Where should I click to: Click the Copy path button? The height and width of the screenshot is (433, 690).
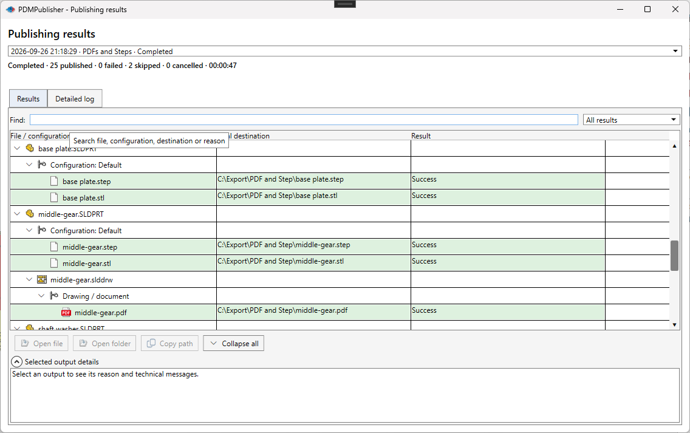click(x=169, y=343)
